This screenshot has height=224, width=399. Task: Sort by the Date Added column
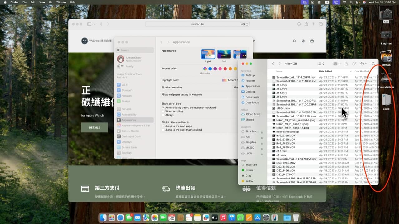click(x=335, y=71)
